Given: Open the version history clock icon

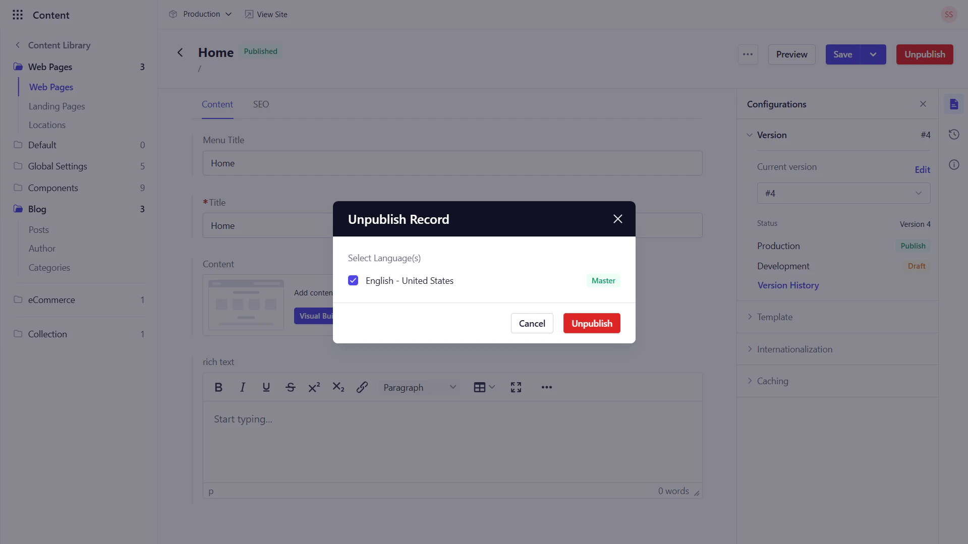Looking at the screenshot, I should pos(953,135).
